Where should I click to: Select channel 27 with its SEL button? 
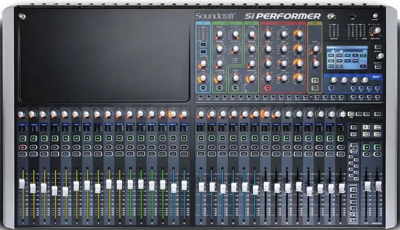[308, 147]
